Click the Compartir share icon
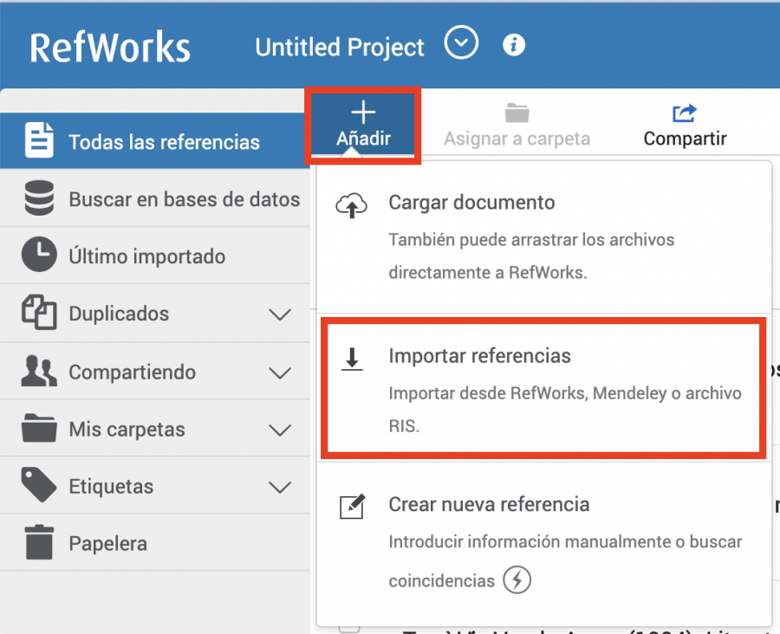780x634 pixels. point(685,113)
